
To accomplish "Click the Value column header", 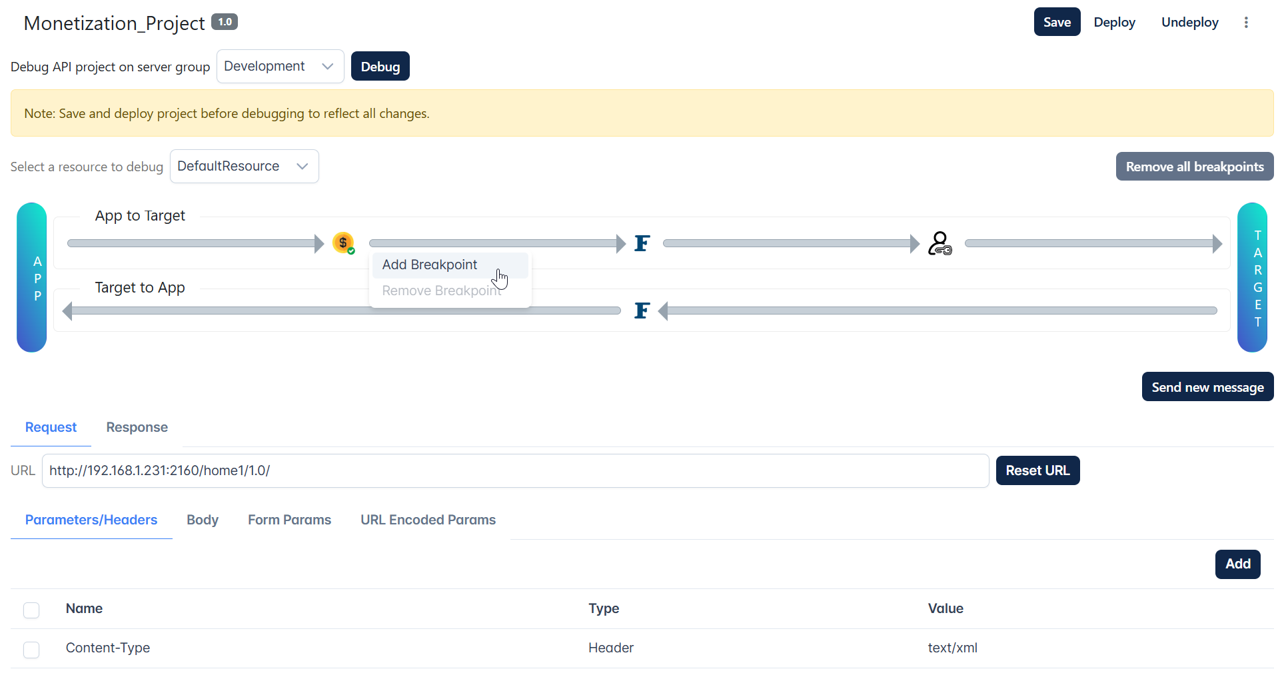I will coord(946,608).
